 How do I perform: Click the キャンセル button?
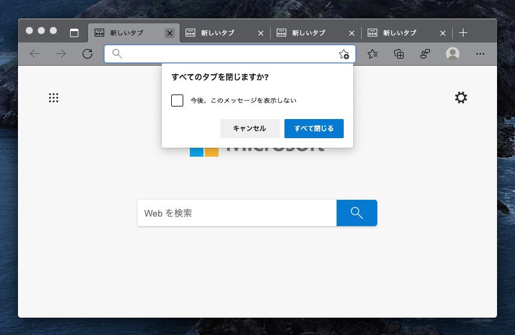tap(250, 129)
